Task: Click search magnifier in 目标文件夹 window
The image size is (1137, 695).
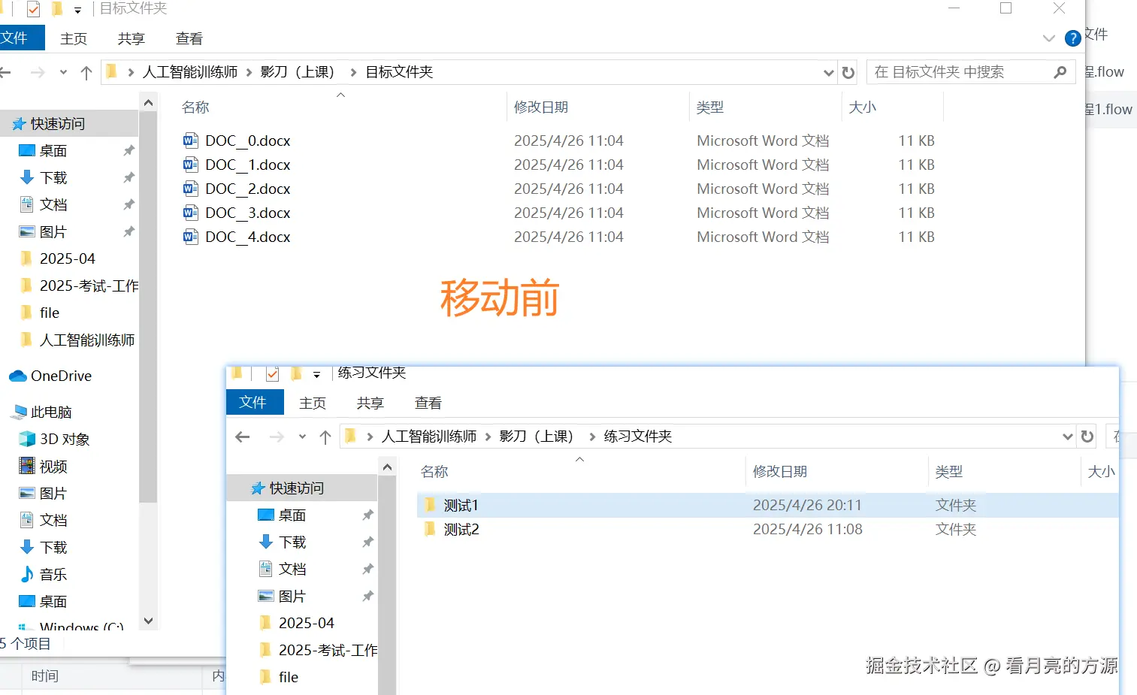Action: pos(1060,72)
